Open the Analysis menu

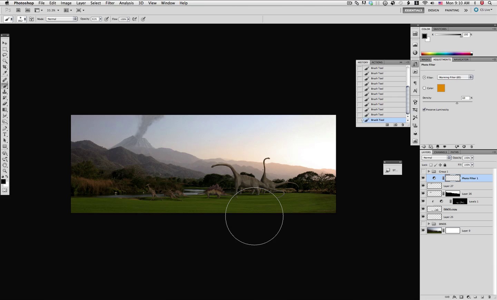(x=126, y=3)
